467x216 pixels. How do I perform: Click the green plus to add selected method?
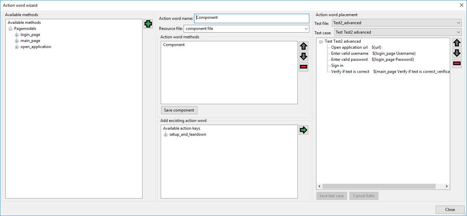148,24
